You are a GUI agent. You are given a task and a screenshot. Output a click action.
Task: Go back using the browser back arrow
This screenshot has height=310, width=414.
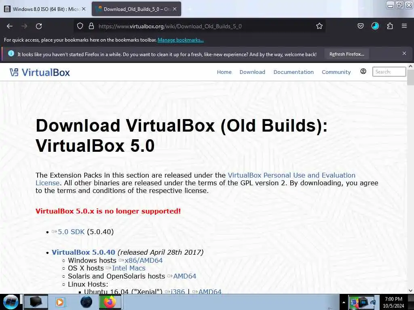click(10, 26)
